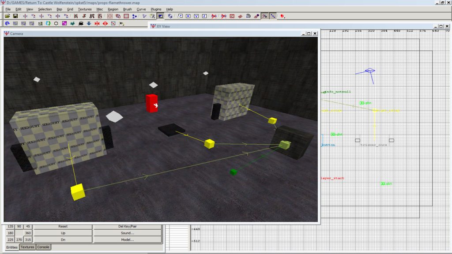Switch to the Console tab
Viewport: 452px width, 254px height.
43,247
